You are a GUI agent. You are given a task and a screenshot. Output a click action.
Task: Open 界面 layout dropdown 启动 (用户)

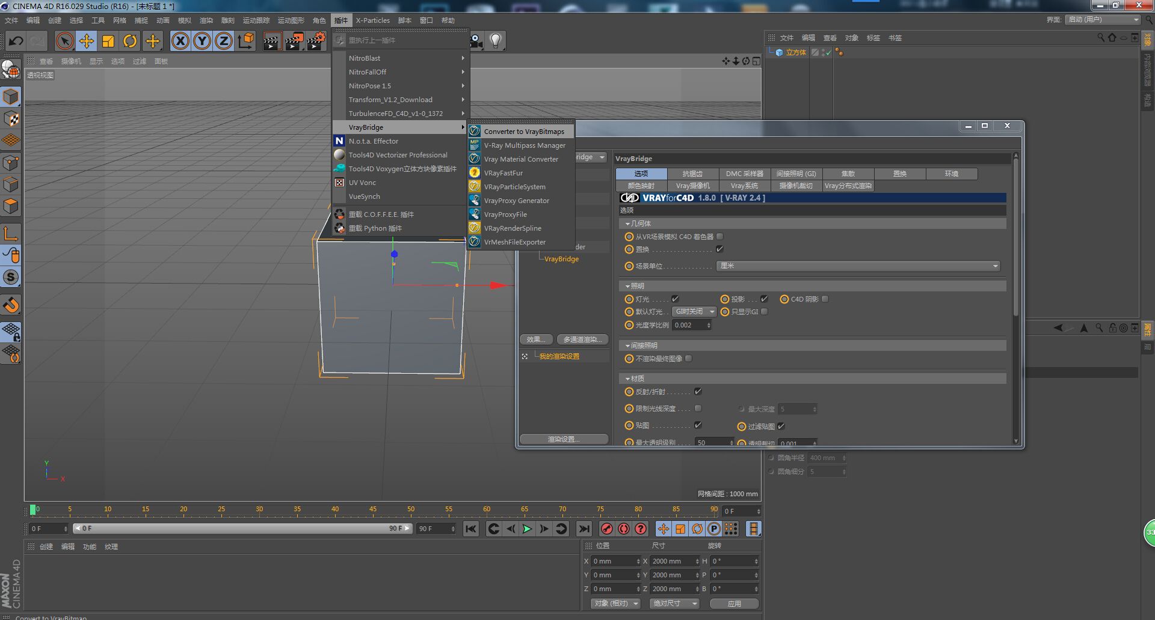1103,20
